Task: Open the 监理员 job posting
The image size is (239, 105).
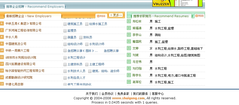Action: click(x=72, y=31)
